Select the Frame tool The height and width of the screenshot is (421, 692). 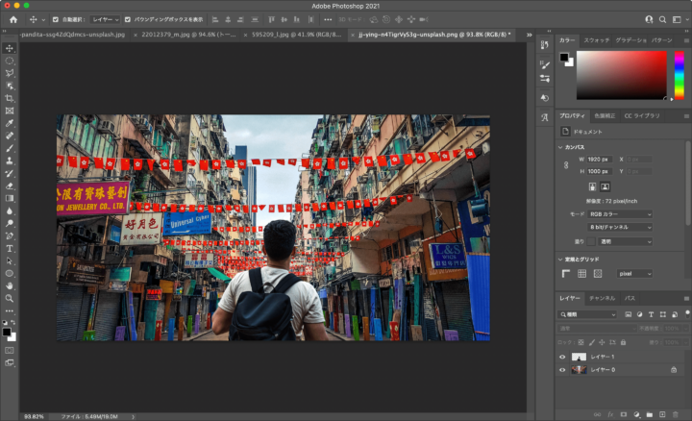10,111
